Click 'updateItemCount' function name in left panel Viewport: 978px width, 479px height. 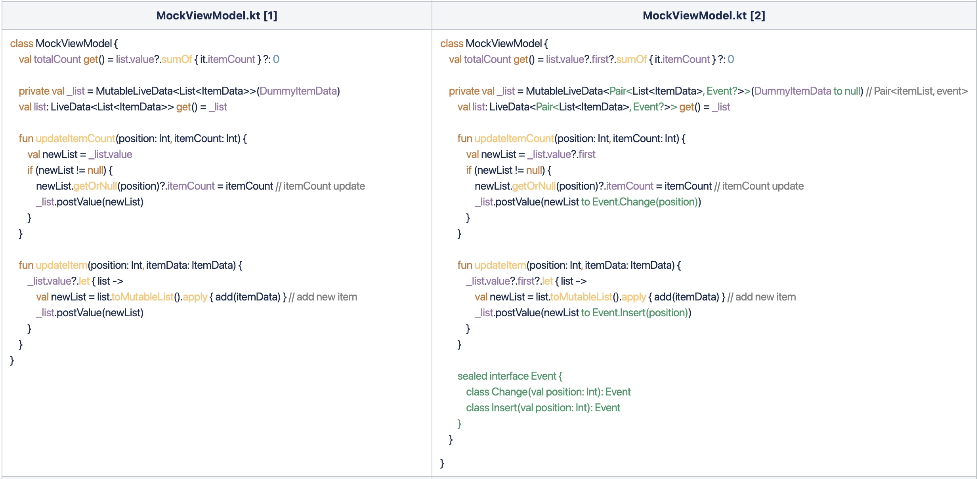pyautogui.click(x=75, y=139)
